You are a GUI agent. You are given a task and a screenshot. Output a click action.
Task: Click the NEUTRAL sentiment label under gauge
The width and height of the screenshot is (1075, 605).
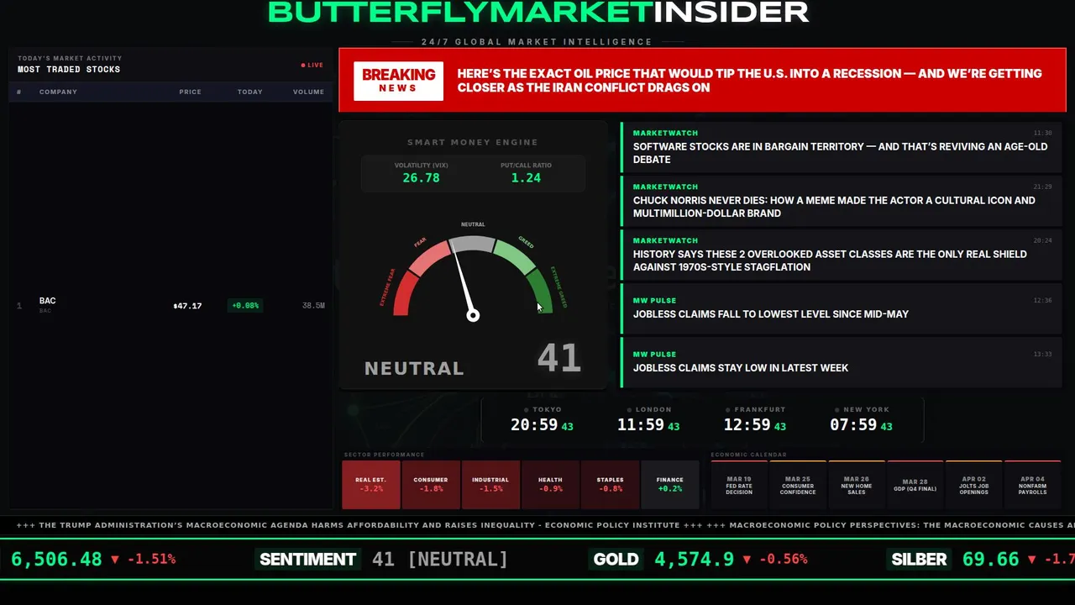(414, 368)
